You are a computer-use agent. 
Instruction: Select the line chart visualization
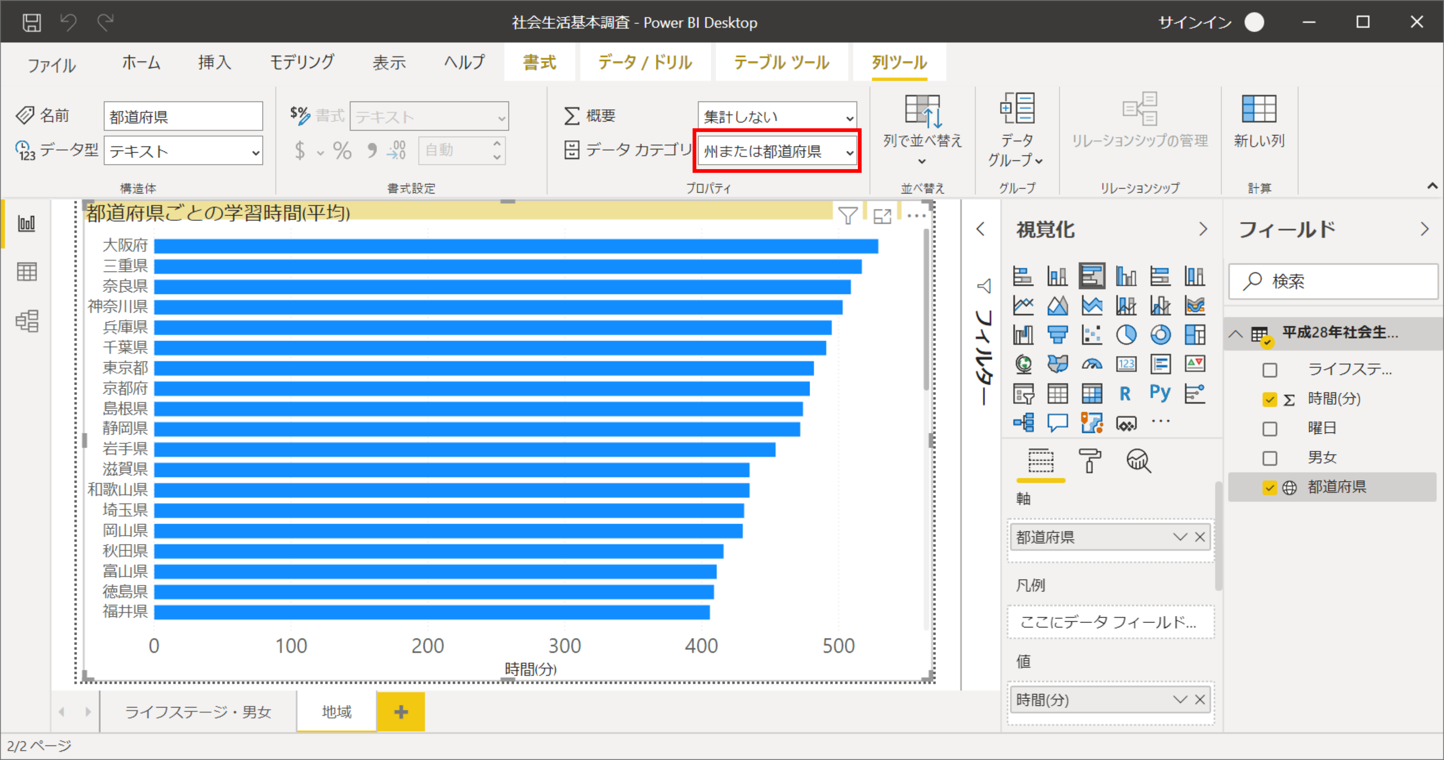coord(1023,305)
